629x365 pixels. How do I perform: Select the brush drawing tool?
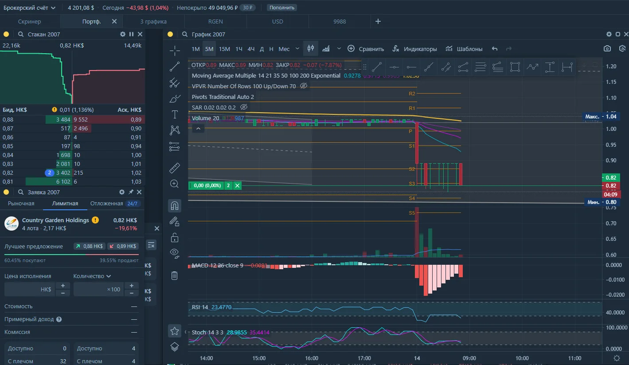[175, 98]
